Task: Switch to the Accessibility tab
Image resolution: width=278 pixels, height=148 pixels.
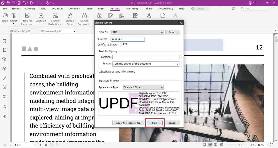Action: pos(165,8)
